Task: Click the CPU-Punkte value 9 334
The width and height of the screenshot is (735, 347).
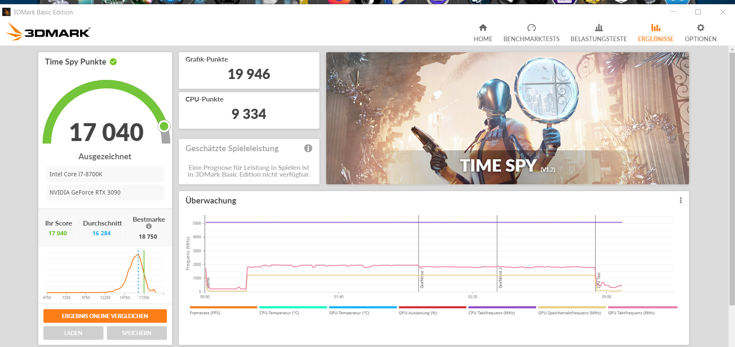Action: tap(249, 114)
